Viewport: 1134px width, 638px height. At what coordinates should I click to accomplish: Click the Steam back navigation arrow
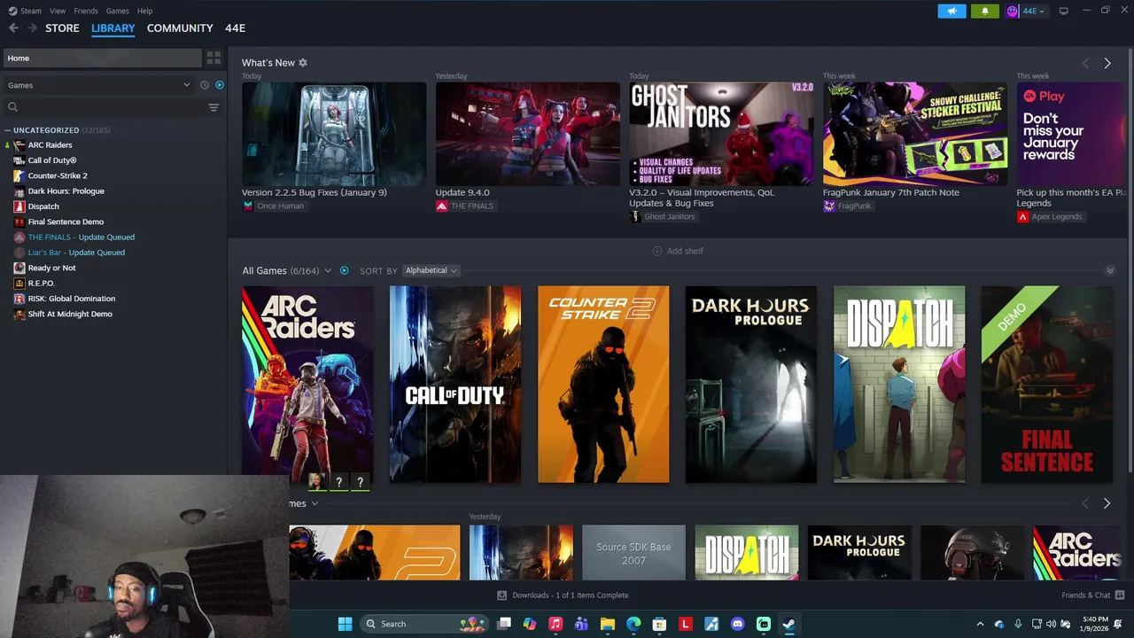[13, 28]
